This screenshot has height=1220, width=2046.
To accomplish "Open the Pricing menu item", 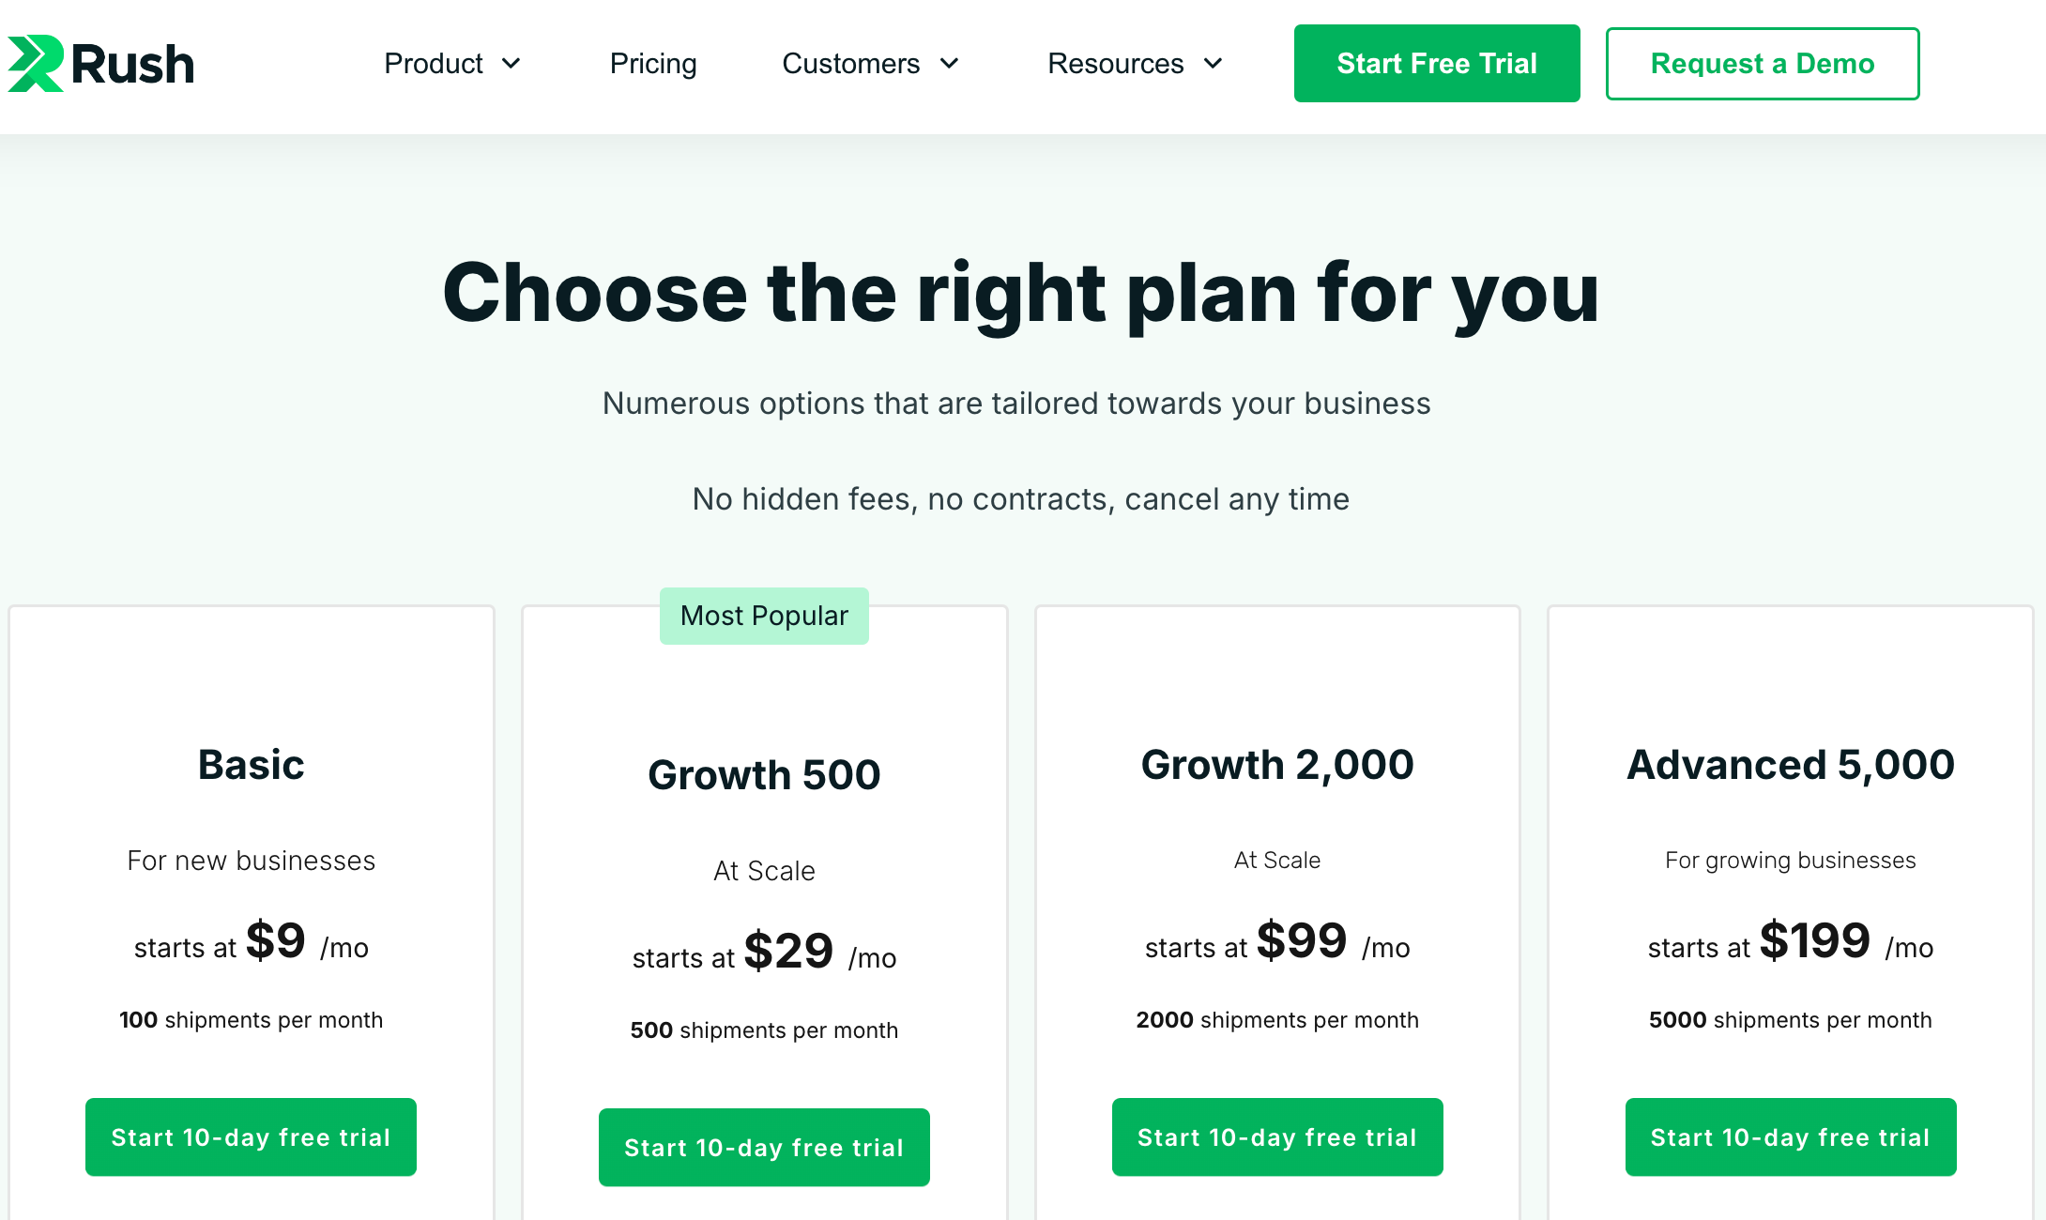I will (653, 64).
